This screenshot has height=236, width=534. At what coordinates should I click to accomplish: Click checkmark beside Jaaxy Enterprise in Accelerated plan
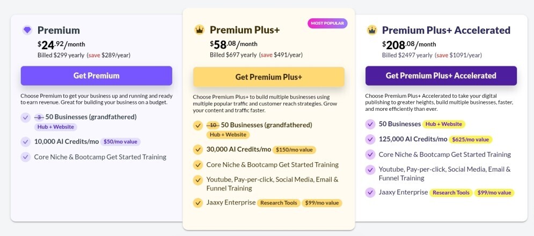pyautogui.click(x=370, y=192)
